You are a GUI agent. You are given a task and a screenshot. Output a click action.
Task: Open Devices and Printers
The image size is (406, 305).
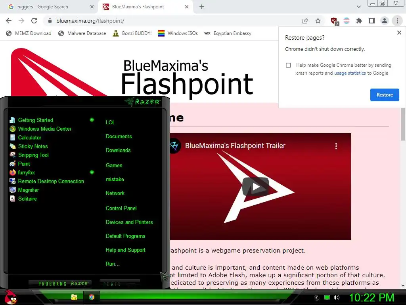(x=129, y=222)
